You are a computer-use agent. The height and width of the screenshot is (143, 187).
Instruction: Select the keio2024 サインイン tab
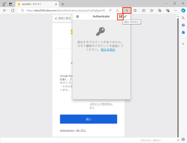(x=36, y=4)
